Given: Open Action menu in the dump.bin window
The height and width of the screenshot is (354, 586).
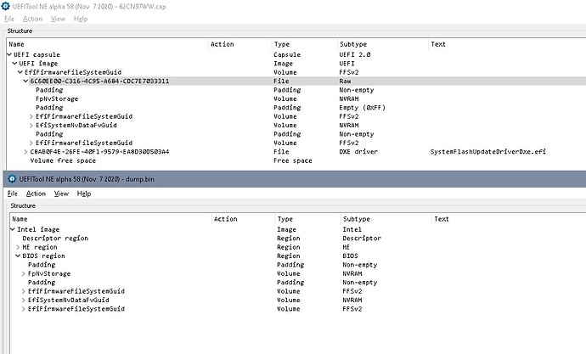Looking at the screenshot, I should pos(34,194).
